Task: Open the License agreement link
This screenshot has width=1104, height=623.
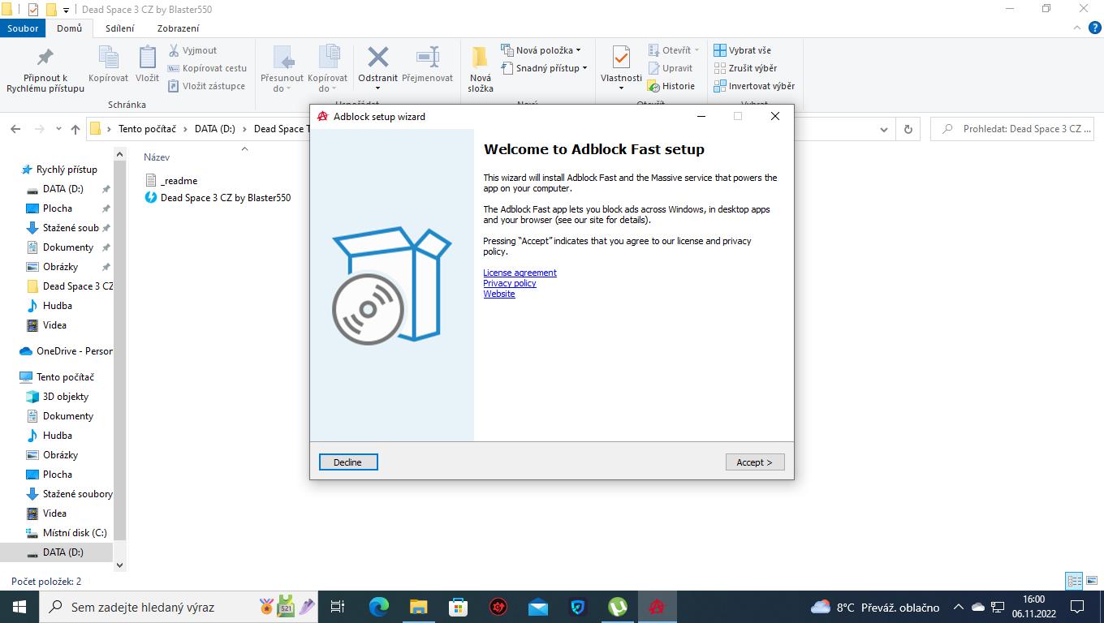Action: coord(520,273)
